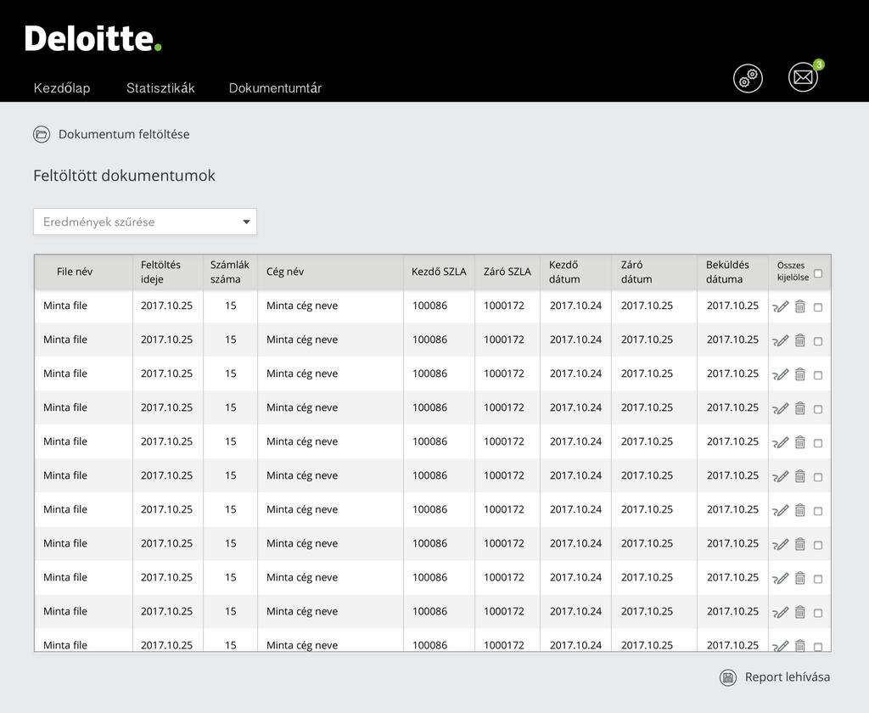Open the settings gears icon in header

(x=748, y=78)
